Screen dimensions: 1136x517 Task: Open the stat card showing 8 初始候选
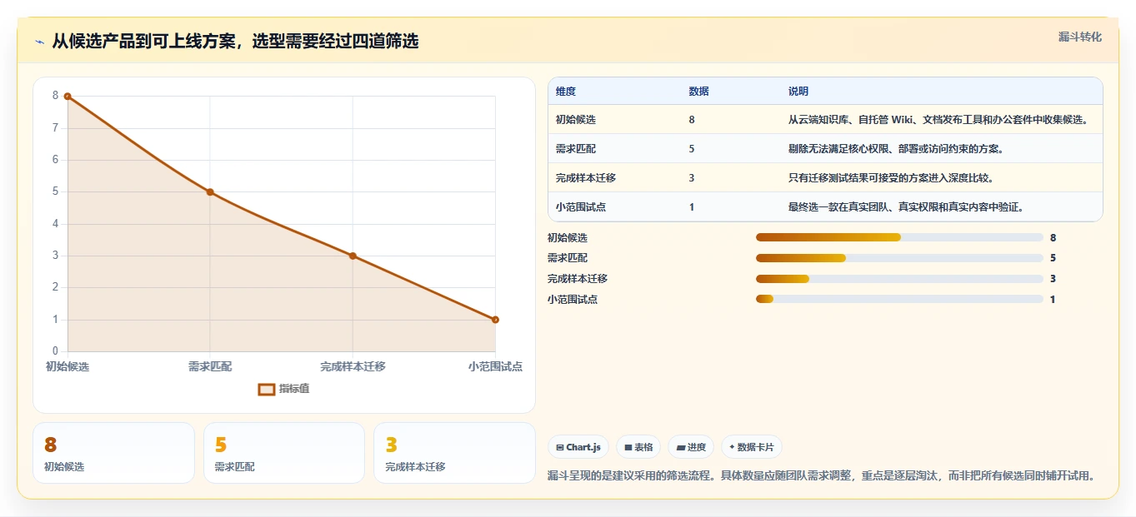point(113,453)
